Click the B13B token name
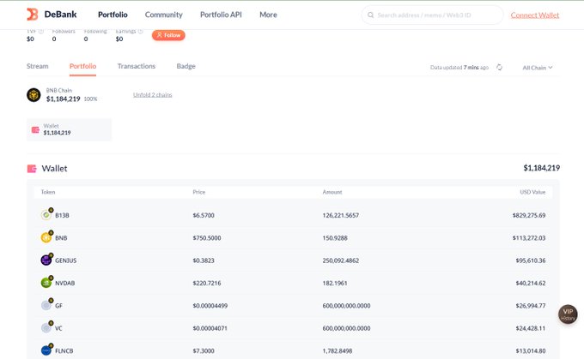The height and width of the screenshot is (359, 584). click(x=62, y=215)
